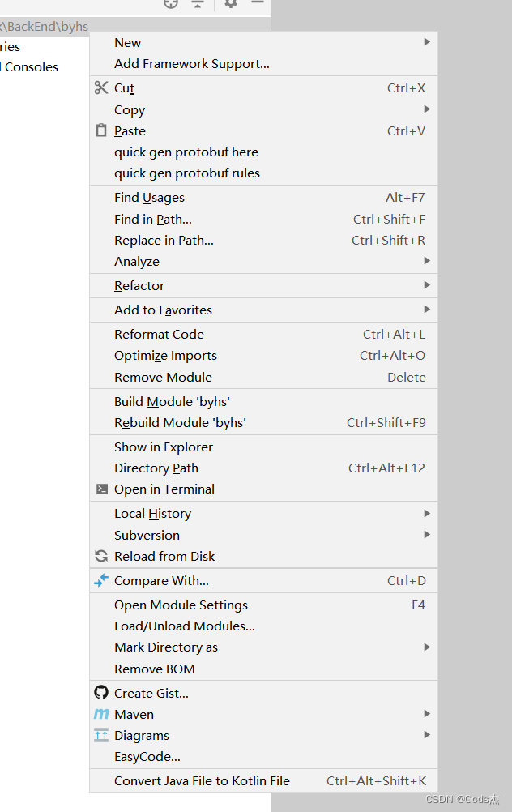Choose Optimize Imports
This screenshot has width=512, height=812.
click(263, 356)
